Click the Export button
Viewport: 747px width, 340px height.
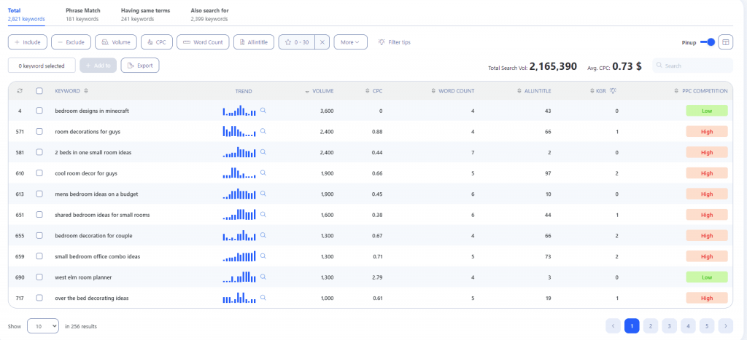[140, 66]
